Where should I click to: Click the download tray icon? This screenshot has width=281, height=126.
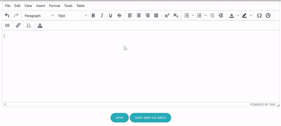(40, 26)
